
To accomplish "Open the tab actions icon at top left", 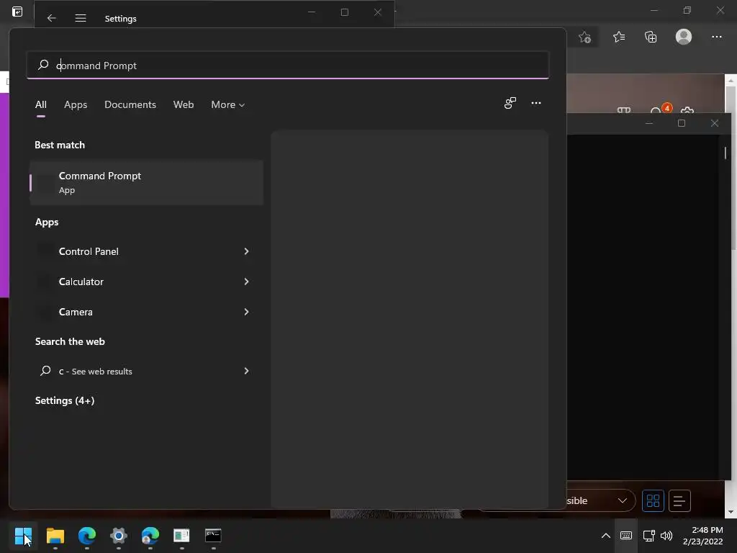I will [17, 12].
